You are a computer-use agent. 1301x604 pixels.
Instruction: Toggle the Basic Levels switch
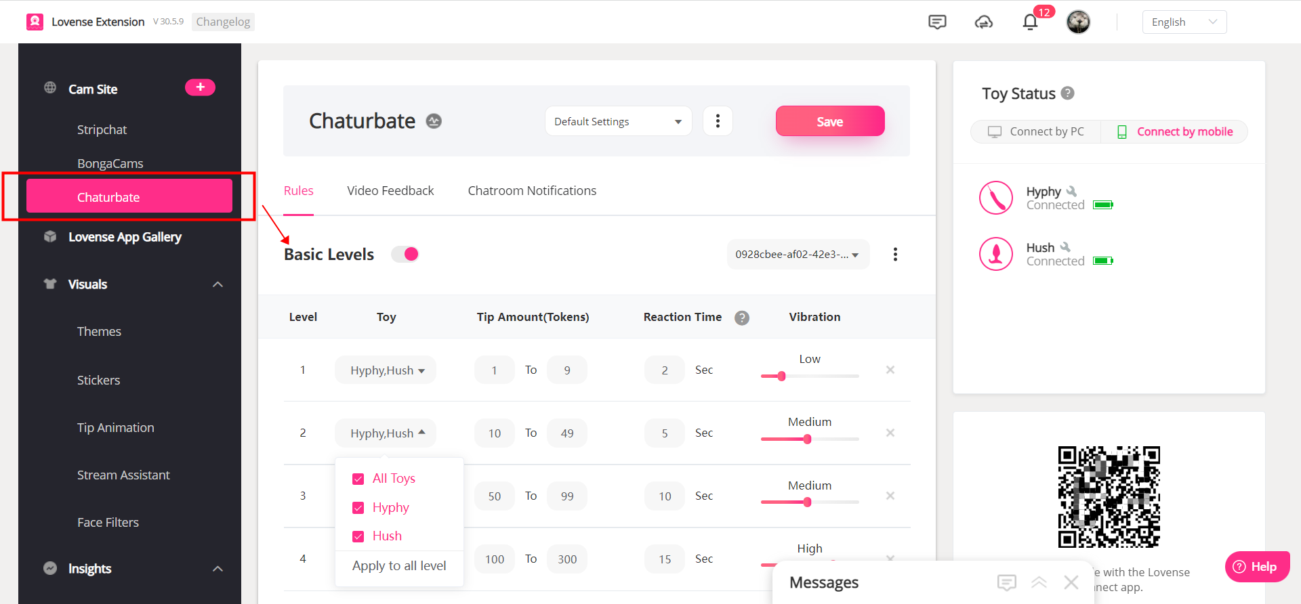click(x=405, y=254)
